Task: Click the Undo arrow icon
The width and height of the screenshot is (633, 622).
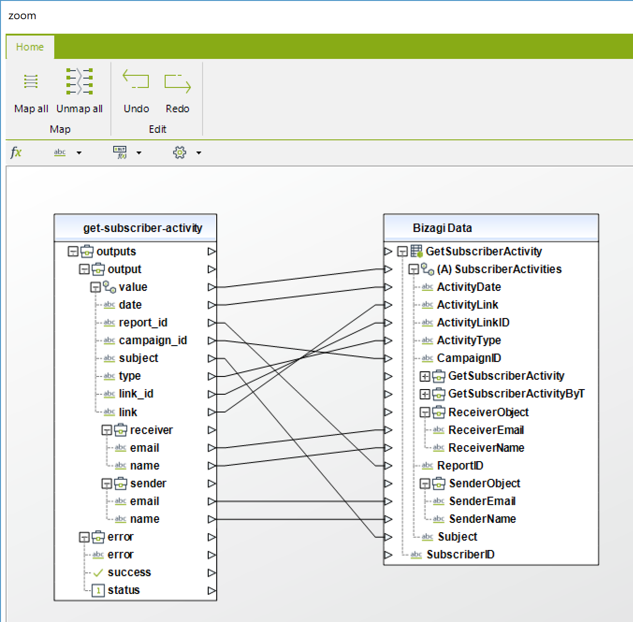Action: 136,79
